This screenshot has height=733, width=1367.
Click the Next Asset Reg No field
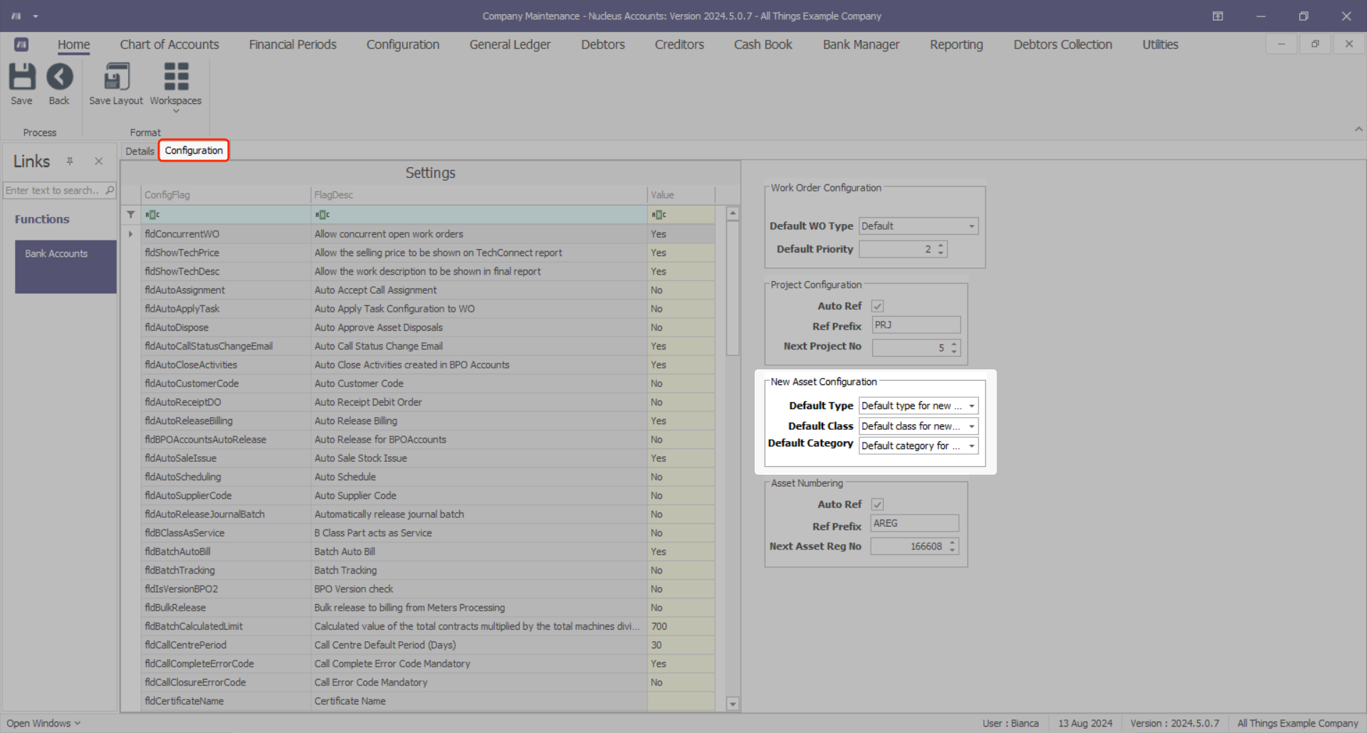pos(915,547)
